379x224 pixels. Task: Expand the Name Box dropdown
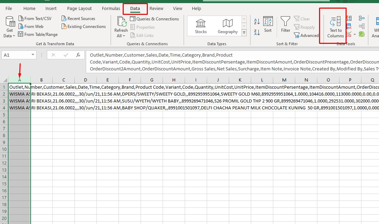(33, 55)
